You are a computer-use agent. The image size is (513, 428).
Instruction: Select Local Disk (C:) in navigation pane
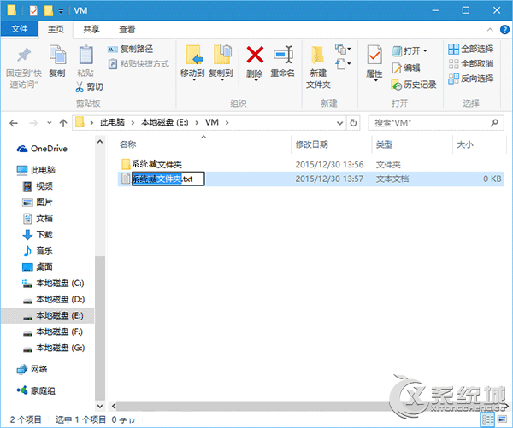53,283
